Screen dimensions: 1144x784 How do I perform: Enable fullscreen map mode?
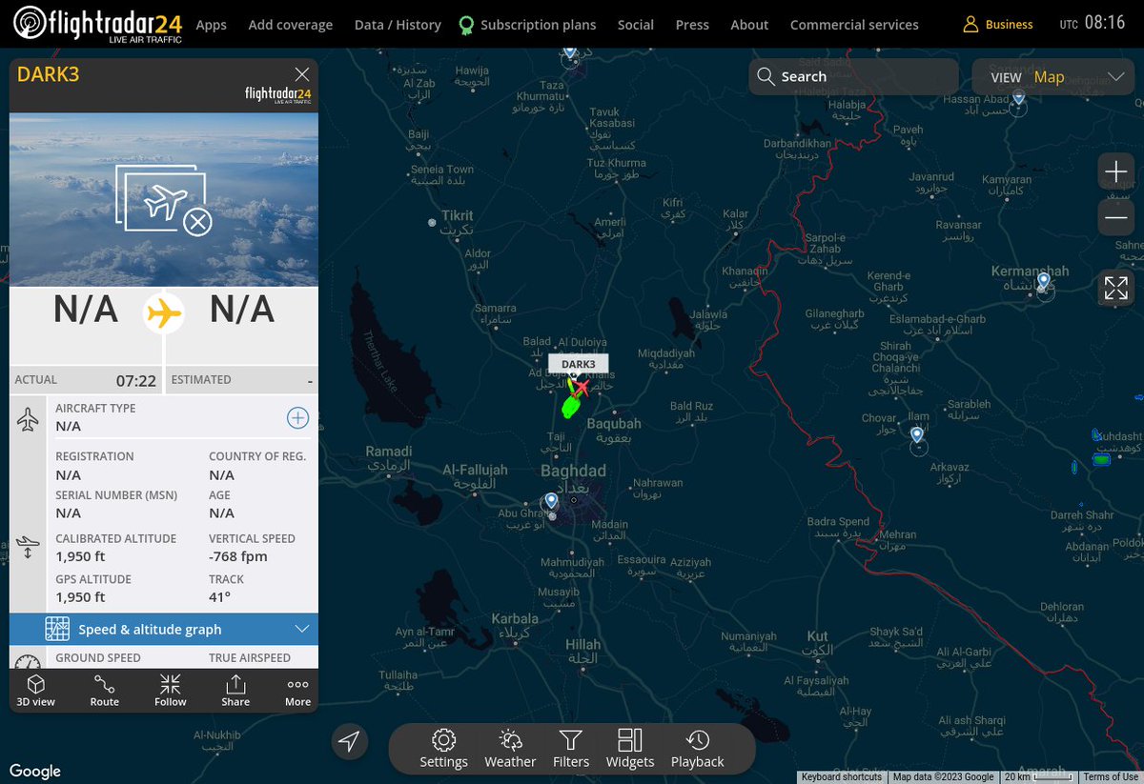[1115, 287]
